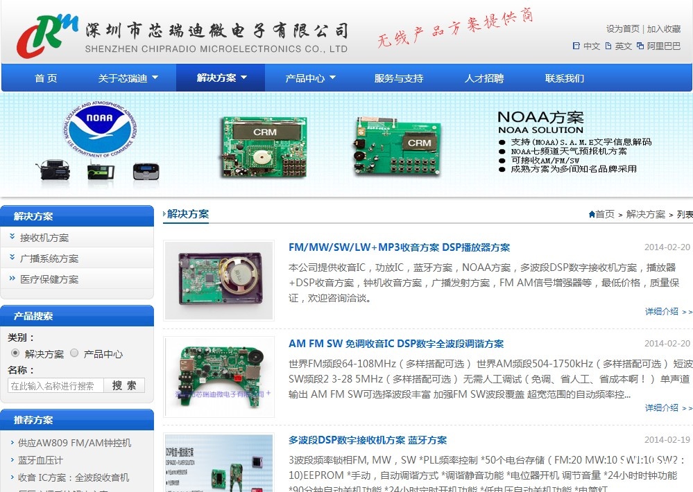Open 蓝牙血压计 in recommended list

point(40,460)
